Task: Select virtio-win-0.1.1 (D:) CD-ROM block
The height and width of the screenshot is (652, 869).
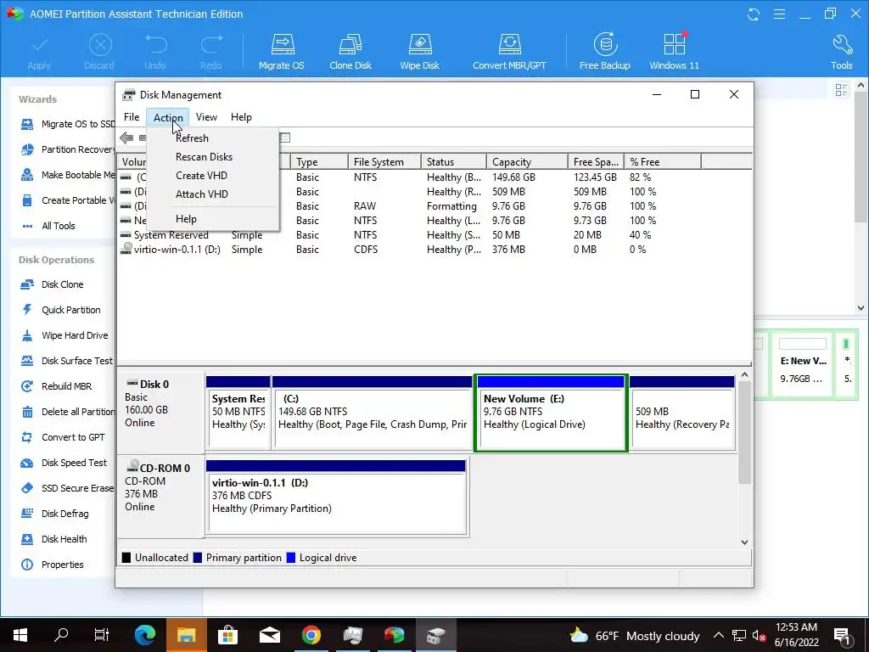Action: [x=336, y=497]
